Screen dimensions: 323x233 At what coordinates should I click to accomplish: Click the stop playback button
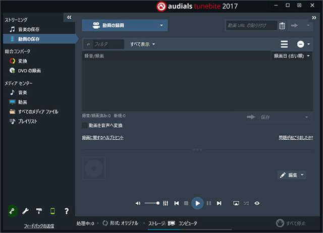186,203
